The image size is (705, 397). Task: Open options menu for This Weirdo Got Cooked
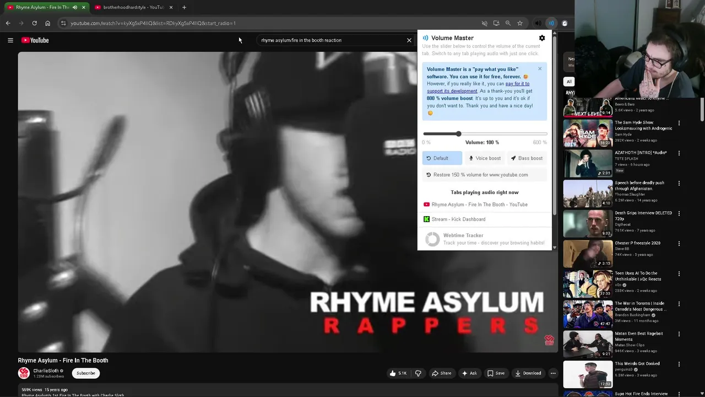[x=679, y=364]
